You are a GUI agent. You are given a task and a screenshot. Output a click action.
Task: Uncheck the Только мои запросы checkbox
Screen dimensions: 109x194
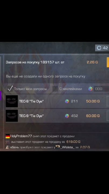(10, 89)
